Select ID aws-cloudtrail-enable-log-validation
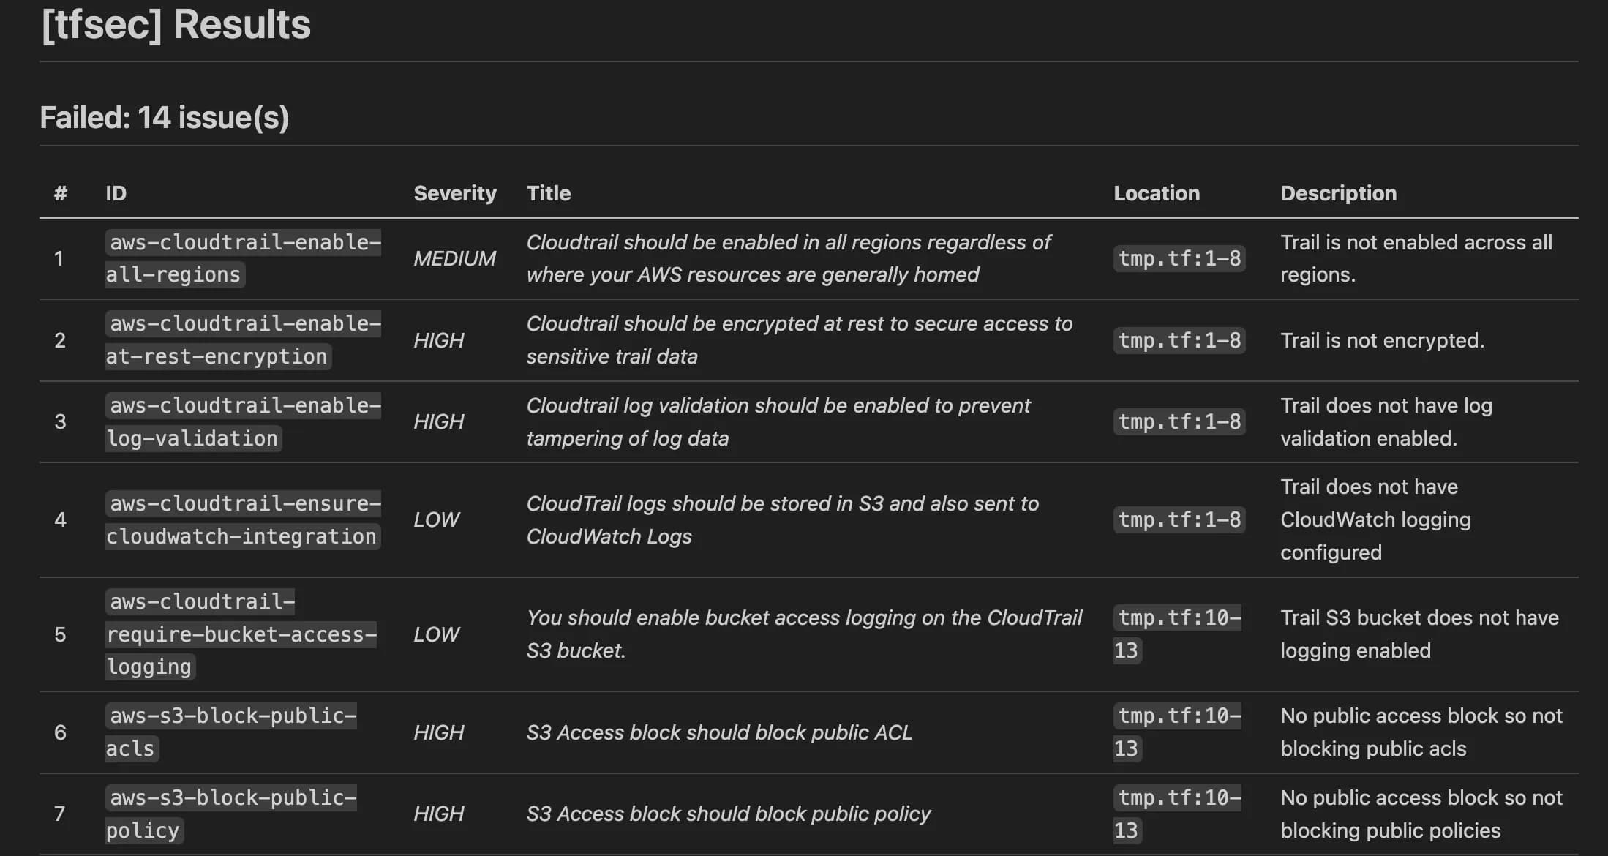Screen dimensions: 1608x856 244,421
